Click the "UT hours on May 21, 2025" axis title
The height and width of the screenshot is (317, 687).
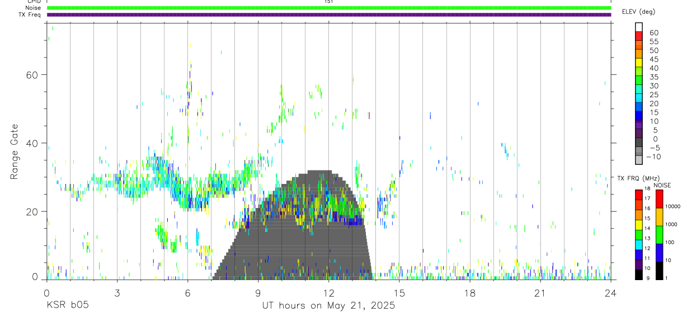[328, 306]
